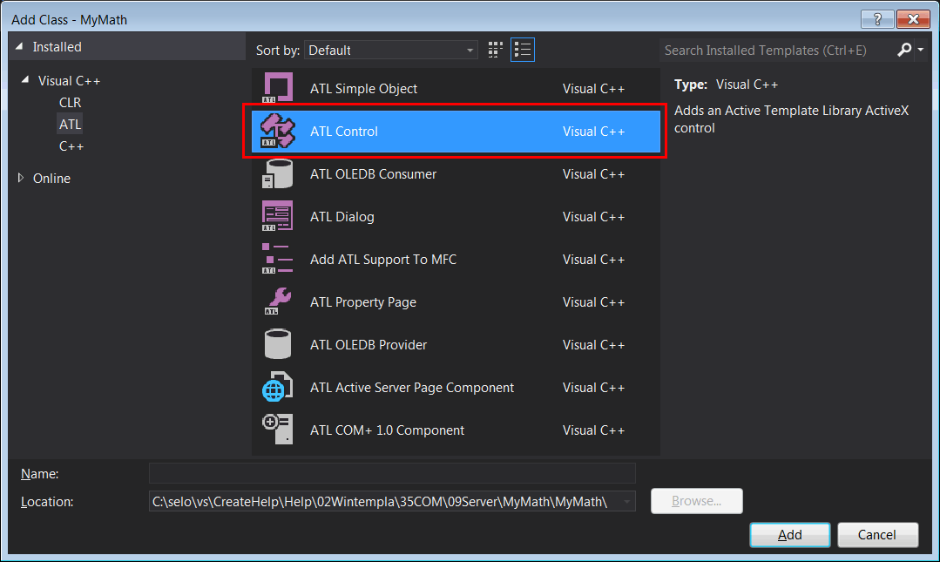Click the ATL Dialog template icon
940x562 pixels.
point(278,217)
